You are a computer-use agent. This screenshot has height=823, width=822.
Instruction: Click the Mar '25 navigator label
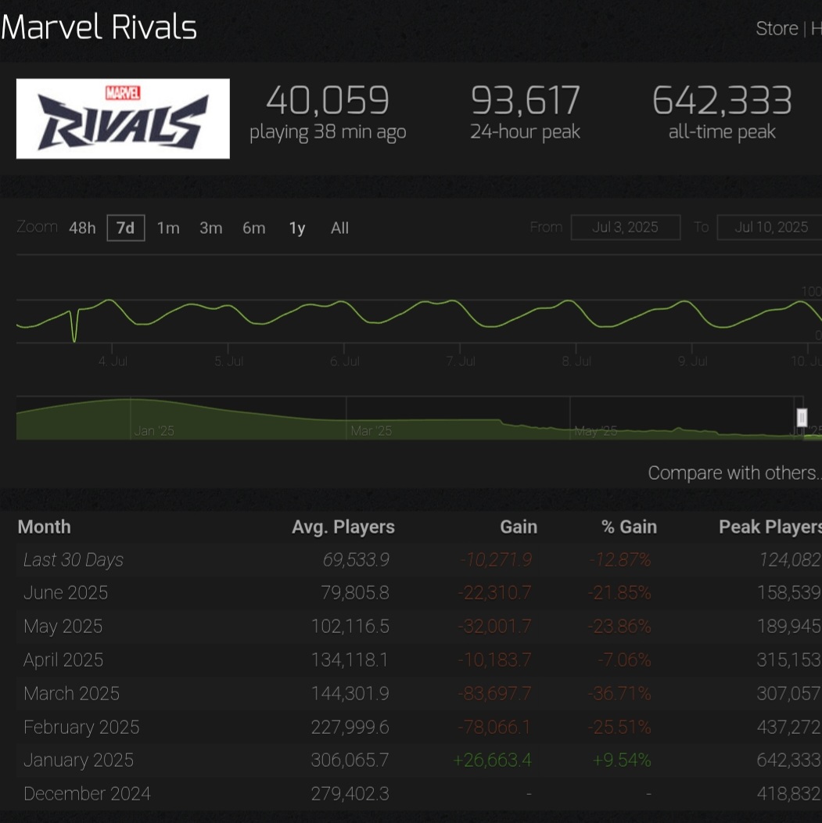click(x=372, y=431)
